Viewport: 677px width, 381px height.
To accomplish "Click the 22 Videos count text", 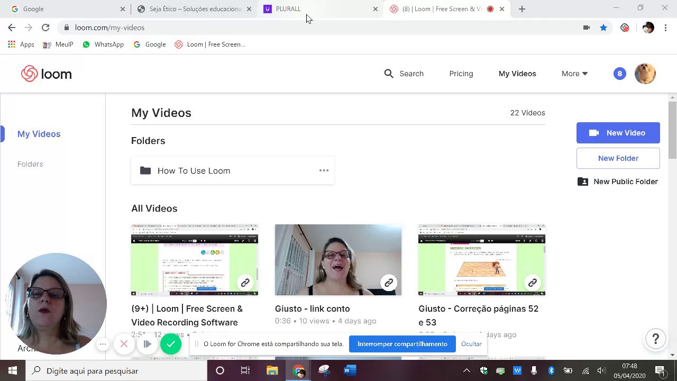I will pos(527,113).
